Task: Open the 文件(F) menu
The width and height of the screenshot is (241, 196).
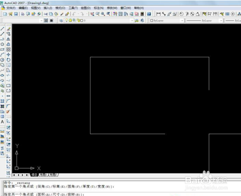Action: (11, 8)
